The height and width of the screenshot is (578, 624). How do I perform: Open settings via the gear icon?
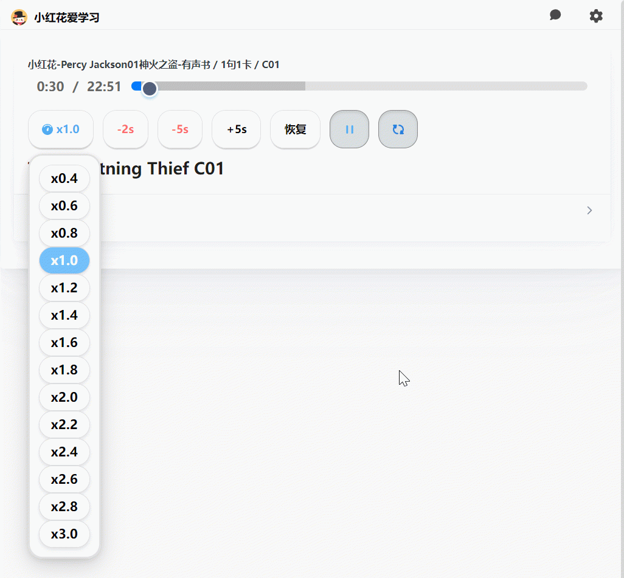(x=596, y=16)
